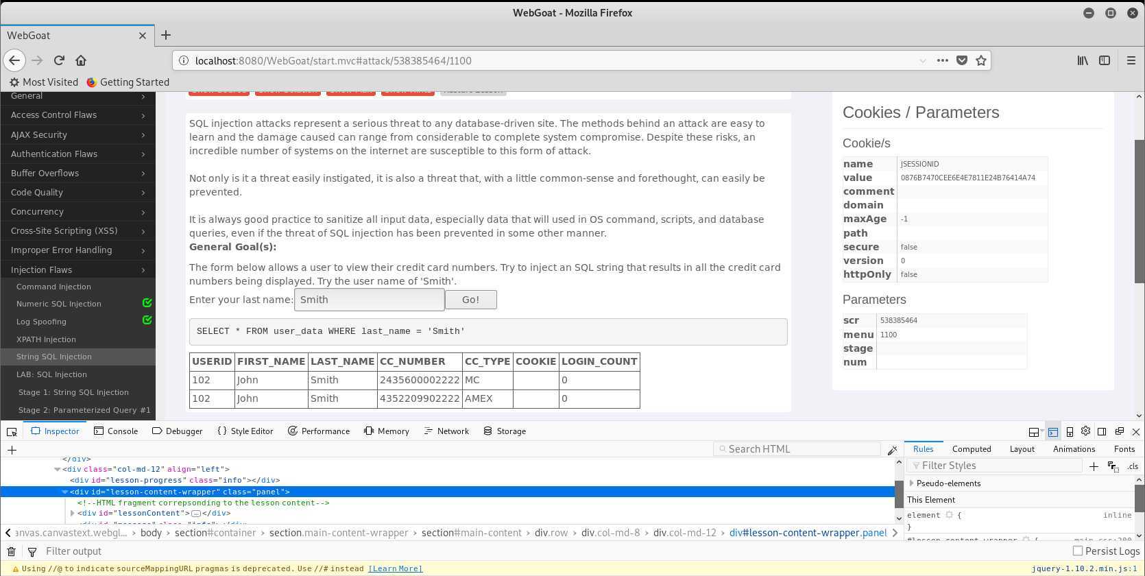Screen dimensions: 1145x576
Task: Open the XPATH Injection lesson
Action: (46, 339)
